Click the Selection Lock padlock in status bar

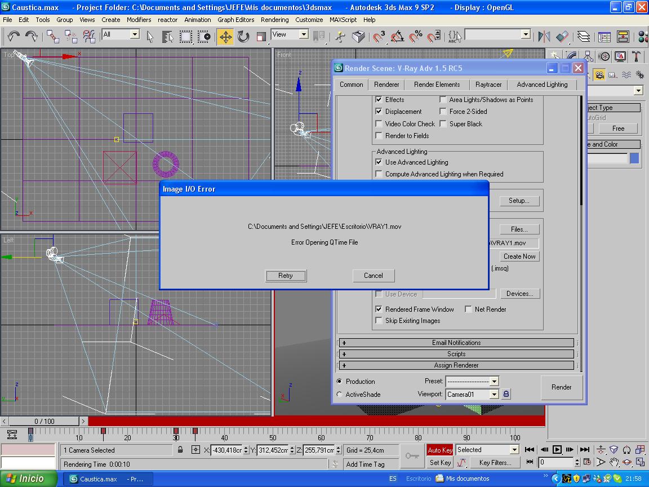coord(180,449)
